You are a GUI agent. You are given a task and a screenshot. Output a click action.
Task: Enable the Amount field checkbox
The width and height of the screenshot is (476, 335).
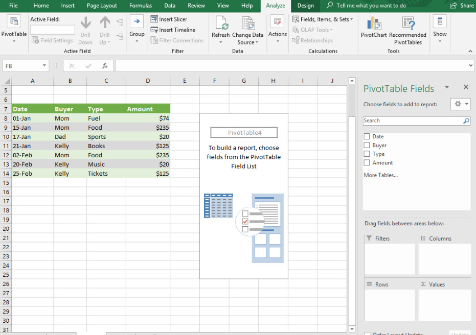pos(367,163)
